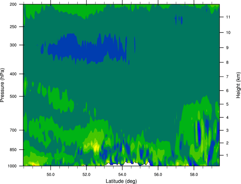This screenshot has width=241, height=184.
Task: Click the 200 pressure tick label
Action: click(x=13, y=4)
